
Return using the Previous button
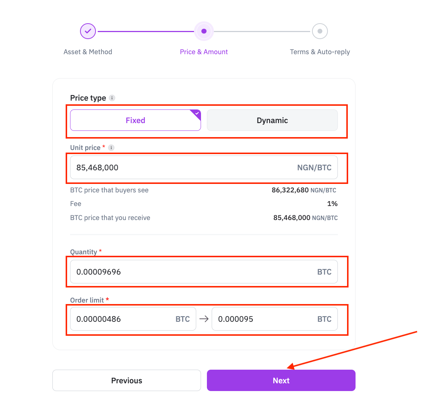(x=127, y=380)
